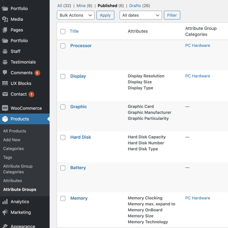The height and width of the screenshot is (228, 228).
Task: Switch to the Drafts filter view
Action: (135, 6)
